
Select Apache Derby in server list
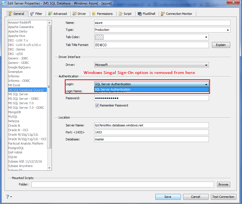point(18,31)
